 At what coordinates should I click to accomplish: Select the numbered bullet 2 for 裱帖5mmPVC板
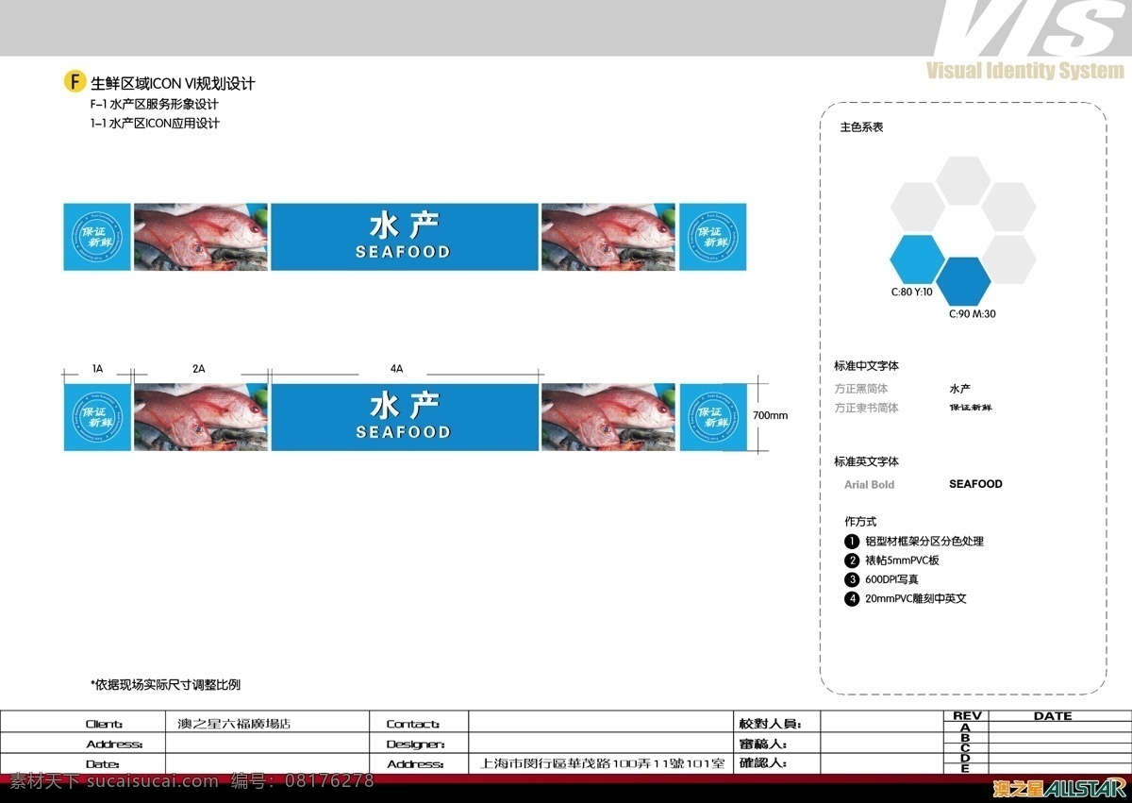point(853,560)
